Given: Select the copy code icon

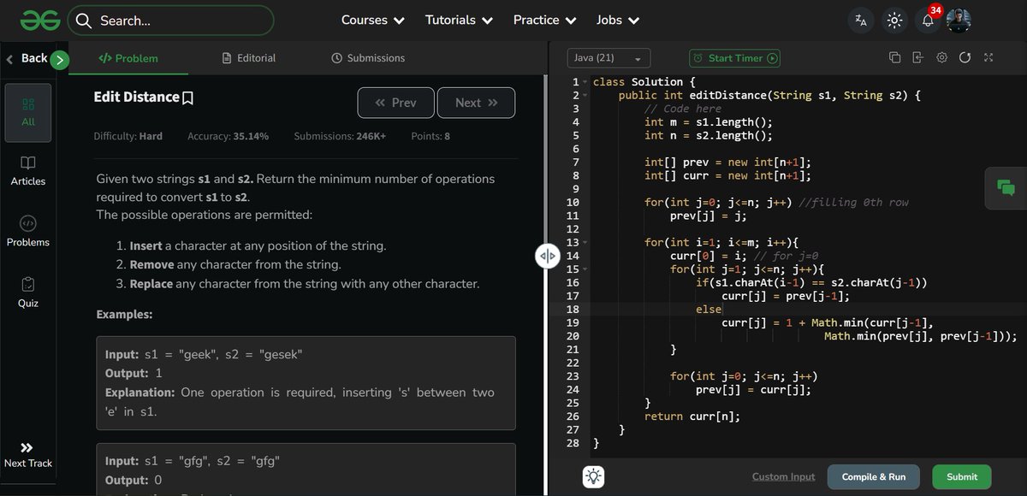Looking at the screenshot, I should tap(894, 56).
